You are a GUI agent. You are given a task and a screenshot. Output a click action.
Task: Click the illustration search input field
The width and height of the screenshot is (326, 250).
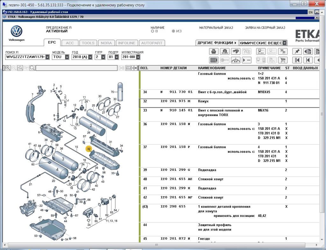[x=76, y=68]
